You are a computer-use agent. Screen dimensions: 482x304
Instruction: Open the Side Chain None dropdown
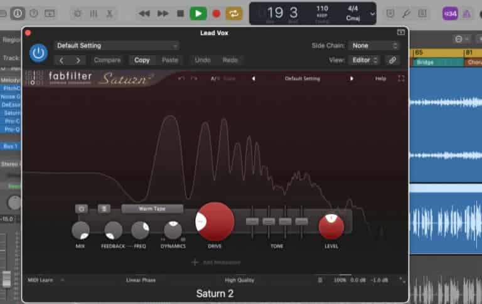pos(374,46)
